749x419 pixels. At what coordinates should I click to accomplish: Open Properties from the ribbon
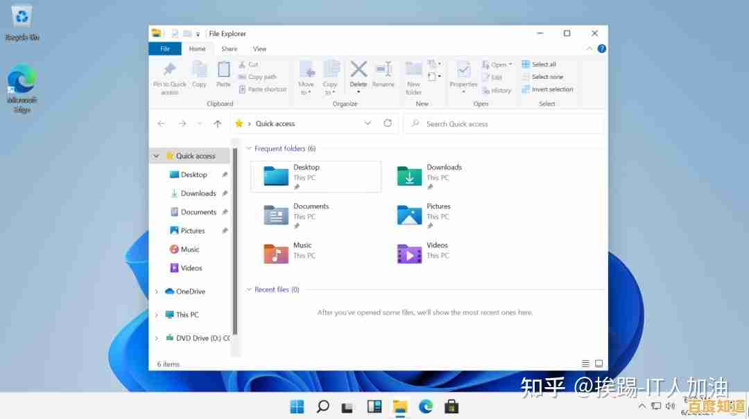click(x=463, y=76)
